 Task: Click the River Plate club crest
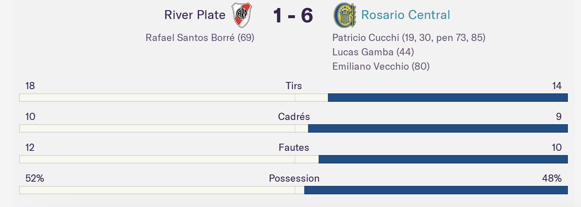pos(243,15)
